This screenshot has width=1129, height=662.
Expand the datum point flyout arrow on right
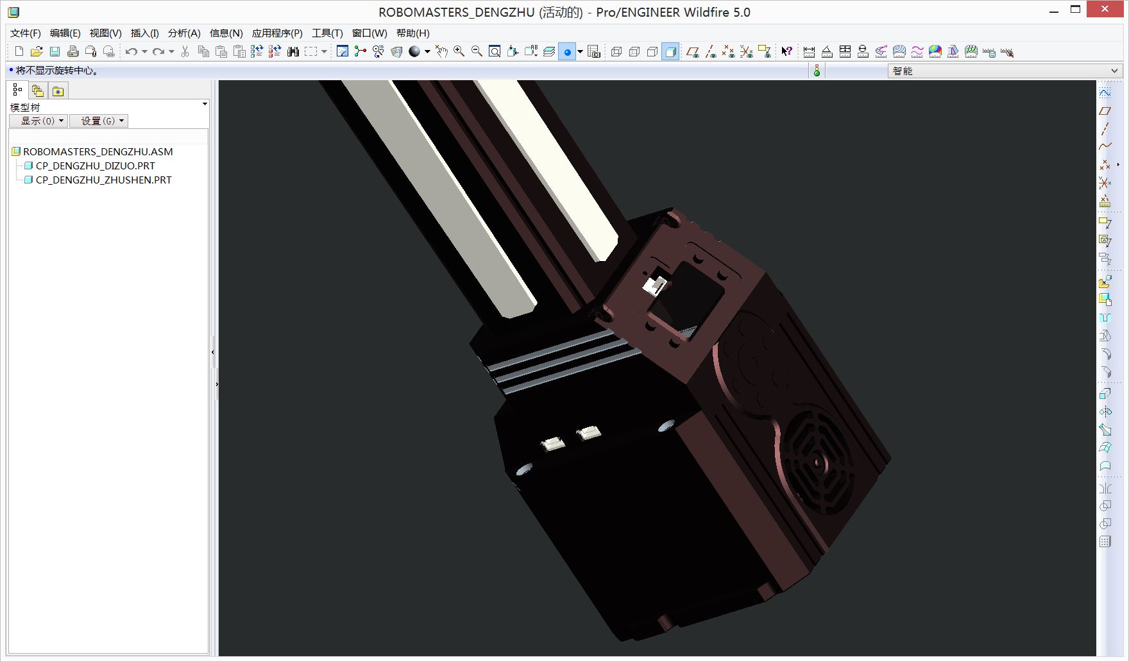(1118, 165)
